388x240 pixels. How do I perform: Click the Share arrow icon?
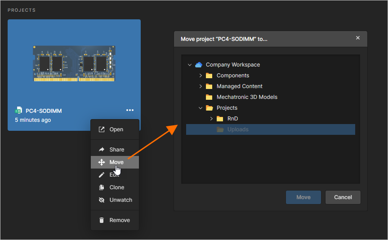pos(102,150)
